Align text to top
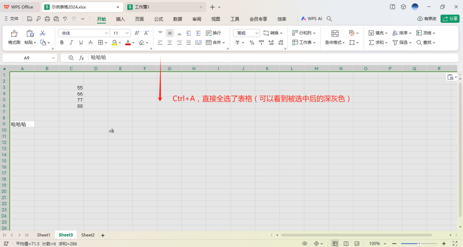This screenshot has width=463, height=247. pos(160,33)
